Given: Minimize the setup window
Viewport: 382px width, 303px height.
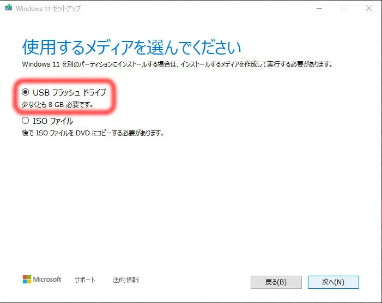Looking at the screenshot, I should [319, 8].
